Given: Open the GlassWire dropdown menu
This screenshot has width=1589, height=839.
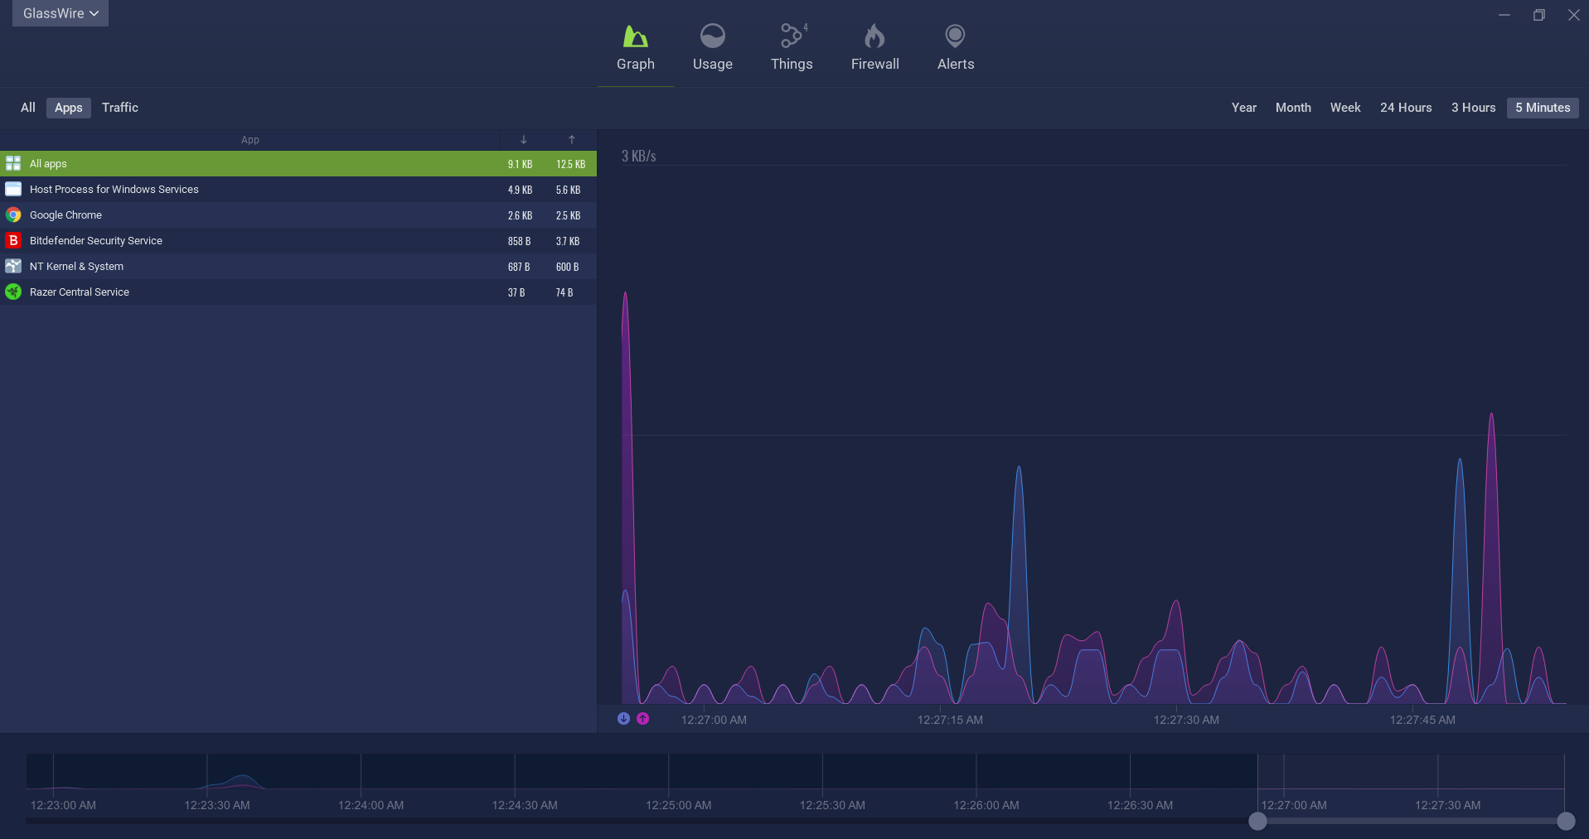Looking at the screenshot, I should tap(61, 13).
